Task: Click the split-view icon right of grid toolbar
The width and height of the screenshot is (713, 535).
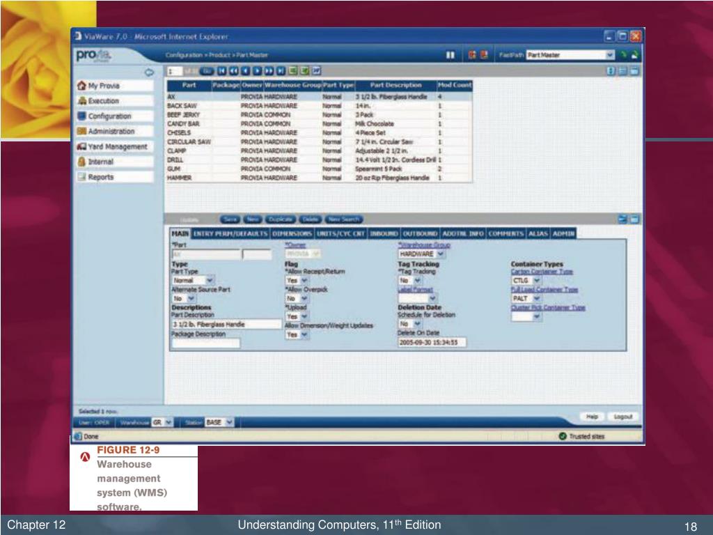Action: click(623, 71)
